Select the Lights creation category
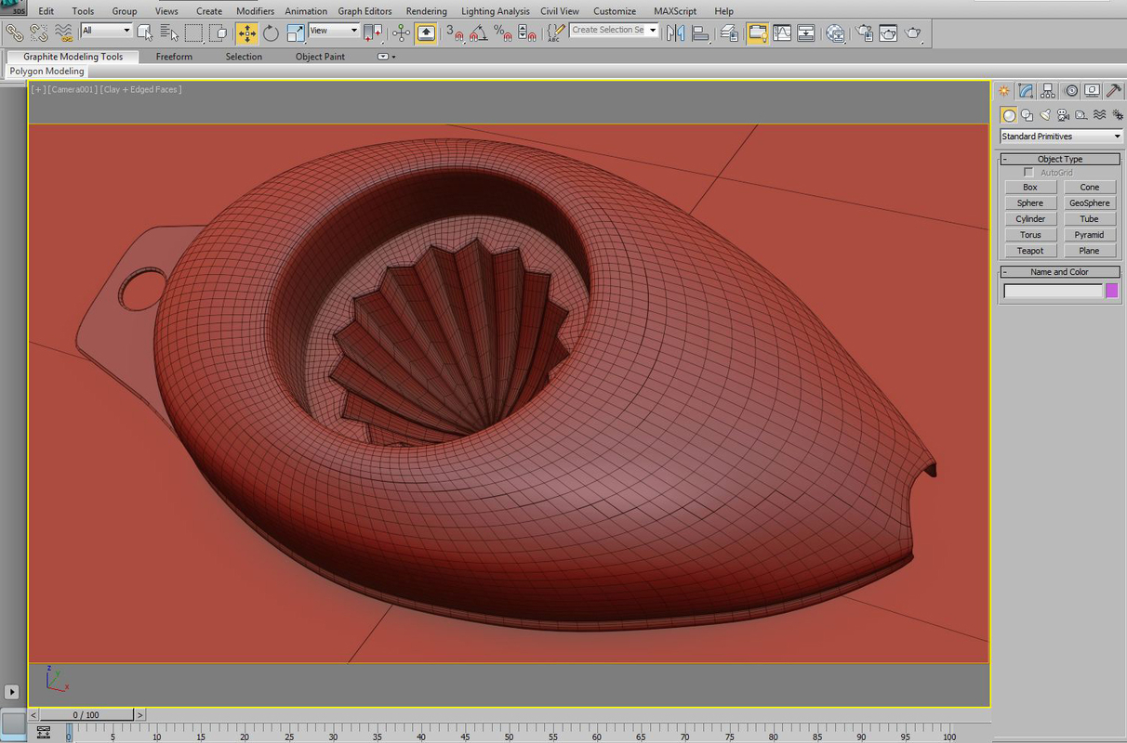 pyautogui.click(x=1046, y=114)
